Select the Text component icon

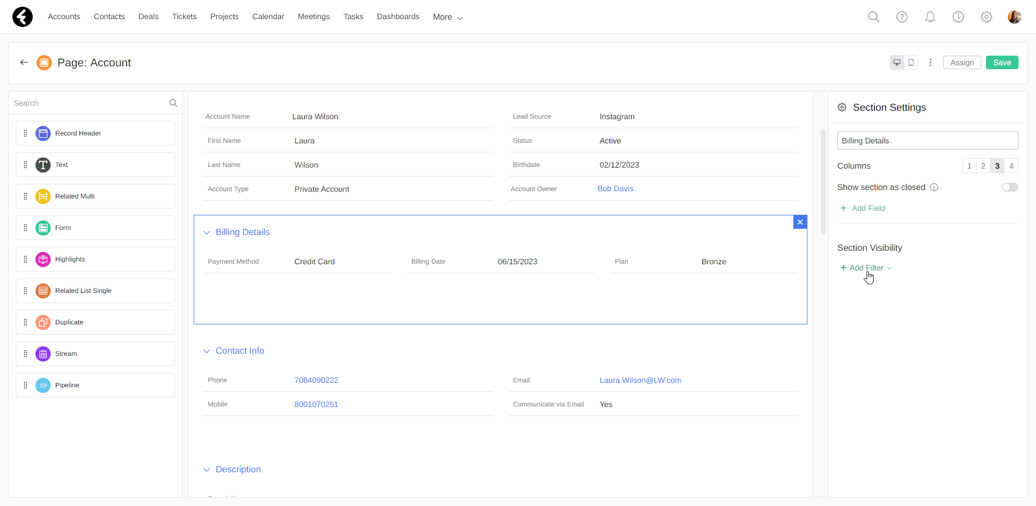click(x=43, y=165)
